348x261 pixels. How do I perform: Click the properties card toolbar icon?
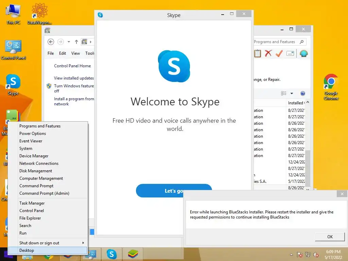click(290, 53)
